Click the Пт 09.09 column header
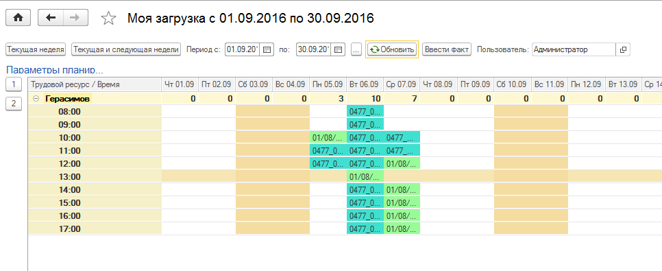 tap(476, 84)
